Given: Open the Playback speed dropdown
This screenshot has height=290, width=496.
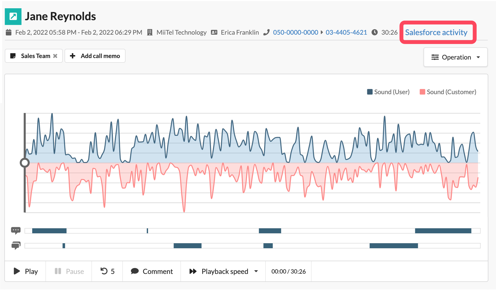Looking at the screenshot, I should coord(223,271).
